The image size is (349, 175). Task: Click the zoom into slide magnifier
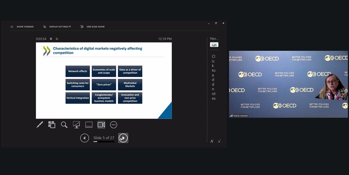click(64, 125)
